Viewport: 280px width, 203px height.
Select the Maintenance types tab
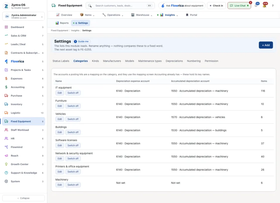[x=150, y=61]
